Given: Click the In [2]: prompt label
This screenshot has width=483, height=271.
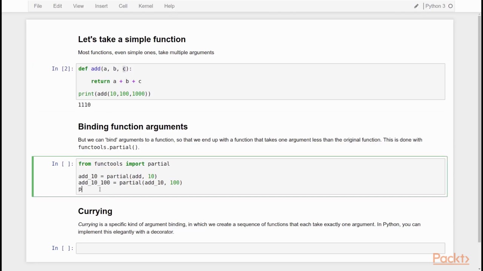Looking at the screenshot, I should [x=62, y=69].
